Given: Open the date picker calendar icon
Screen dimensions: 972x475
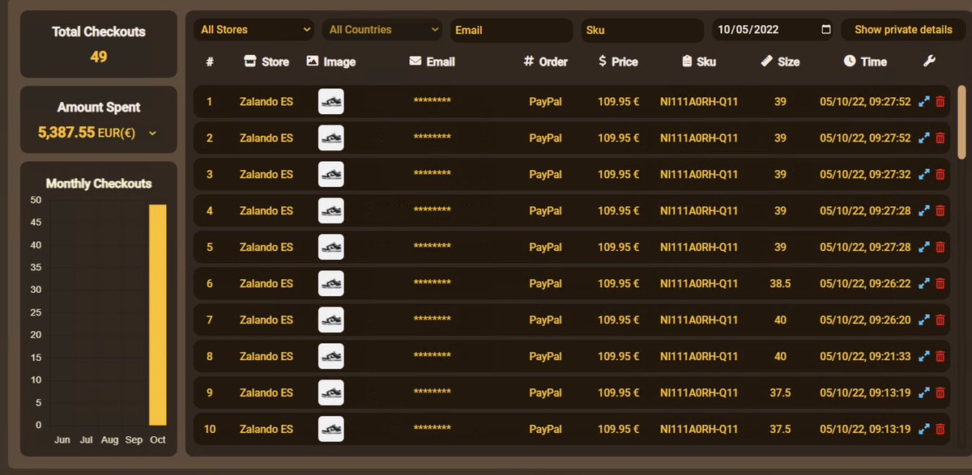Looking at the screenshot, I should pos(826,30).
